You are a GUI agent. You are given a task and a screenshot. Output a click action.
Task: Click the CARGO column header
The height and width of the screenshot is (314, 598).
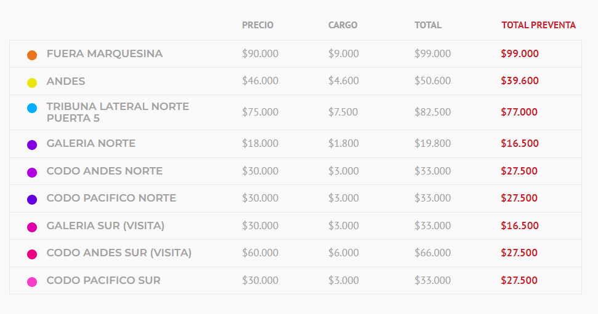(342, 25)
